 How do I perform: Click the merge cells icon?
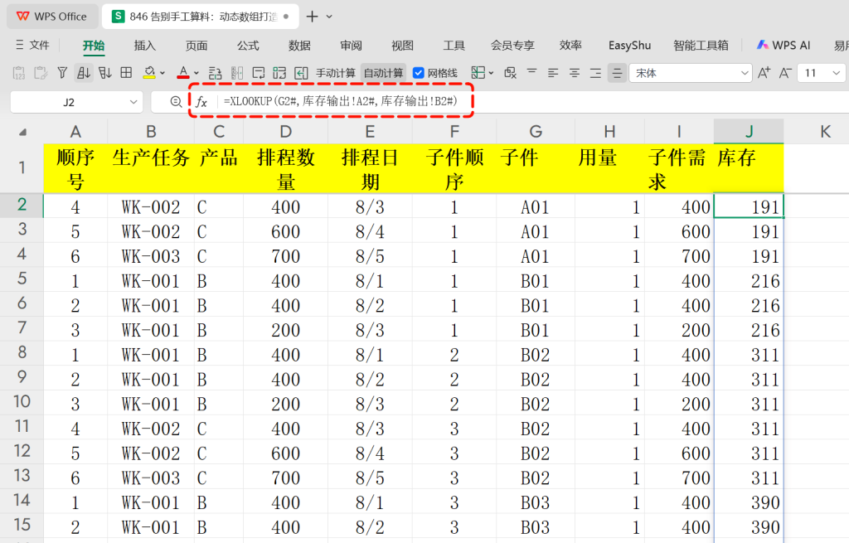(x=478, y=73)
